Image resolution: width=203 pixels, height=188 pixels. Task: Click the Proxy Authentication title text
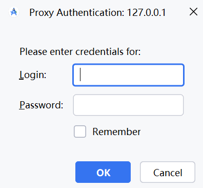pos(77,13)
